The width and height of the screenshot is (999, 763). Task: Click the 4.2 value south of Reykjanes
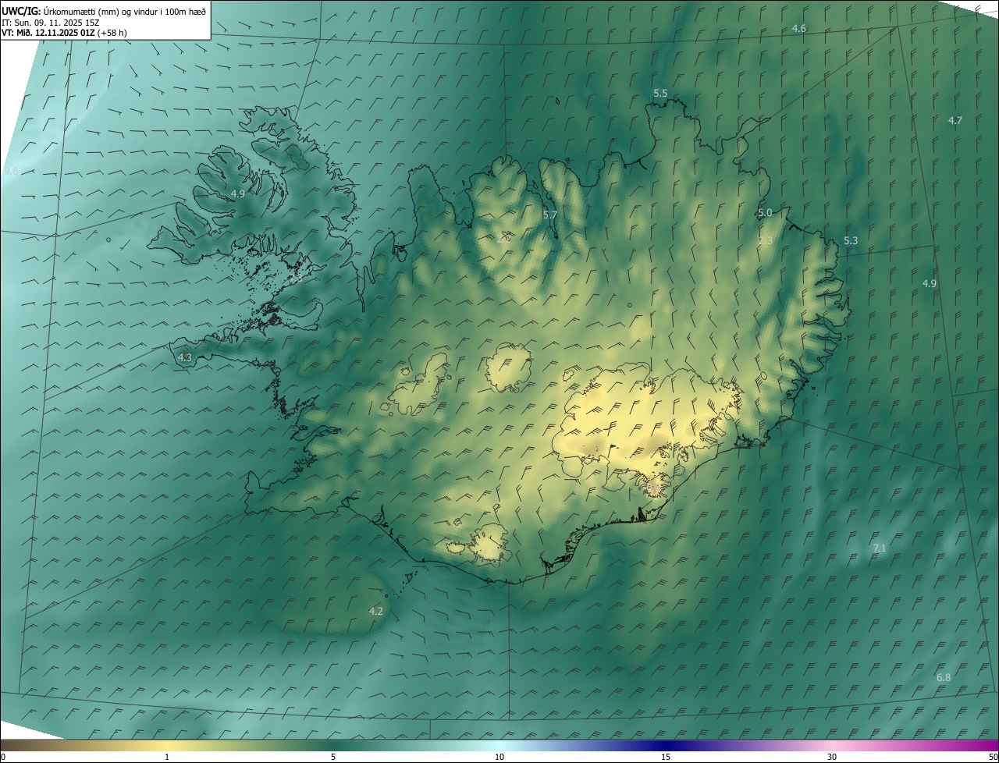click(x=376, y=611)
